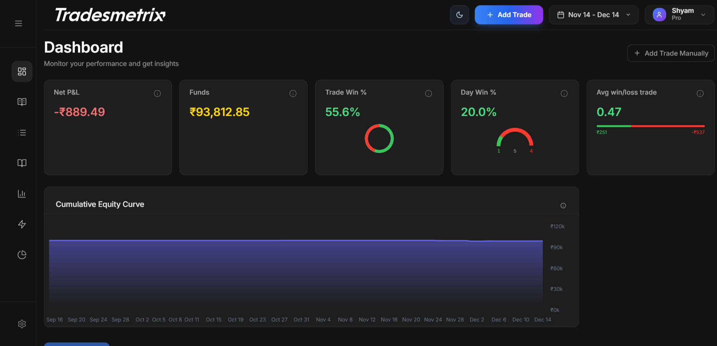Open the journal open-book icon with lines
This screenshot has width=717, height=346.
tap(22, 102)
